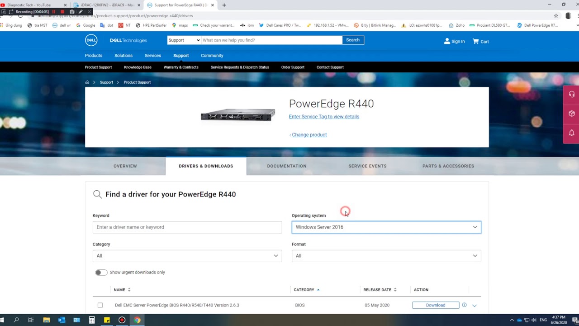The width and height of the screenshot is (579, 326).
Task: Switch to Parts & Accessories tab
Action: point(448,166)
